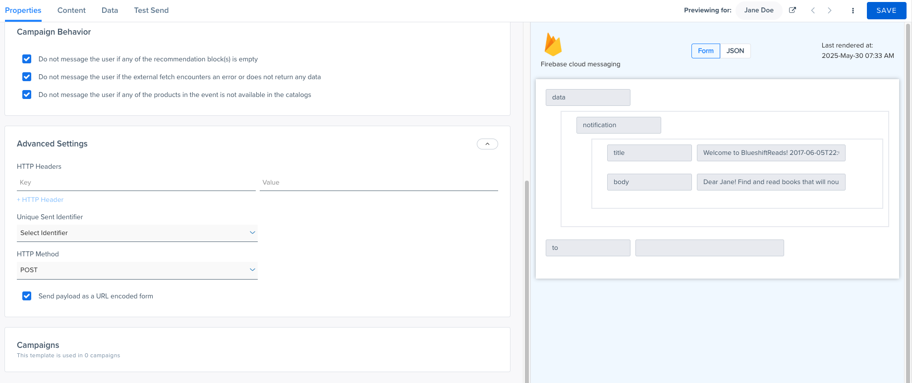The width and height of the screenshot is (912, 383).
Task: Collapse the Advanced Settings section
Action: tap(487, 144)
